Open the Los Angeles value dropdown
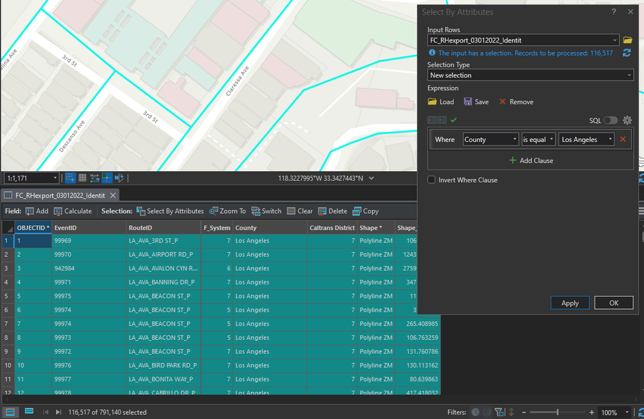The width and height of the screenshot is (644, 419). coord(585,140)
